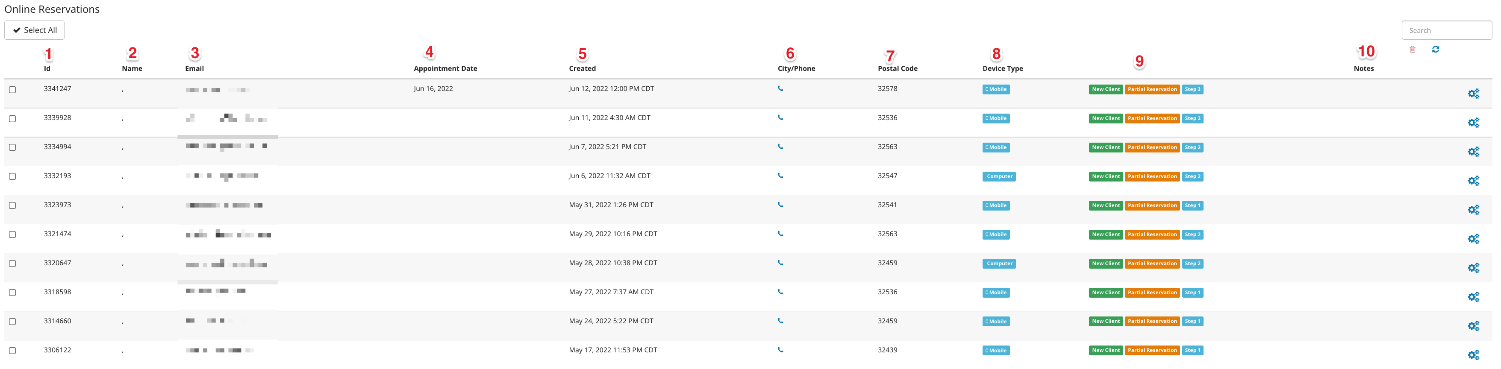Screen dimensions: 1501x369
Task: Click the red trash delete icon
Action: [1413, 50]
